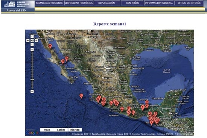The height and width of the screenshot is (138, 207).
Task: Select earthquake marker L
Action: click(111, 103)
